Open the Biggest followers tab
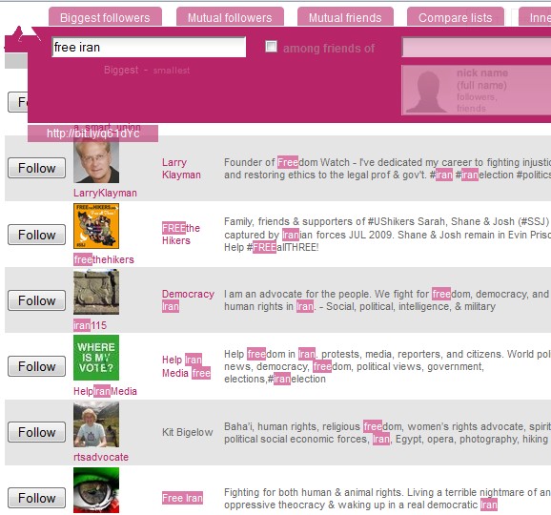 coord(105,17)
